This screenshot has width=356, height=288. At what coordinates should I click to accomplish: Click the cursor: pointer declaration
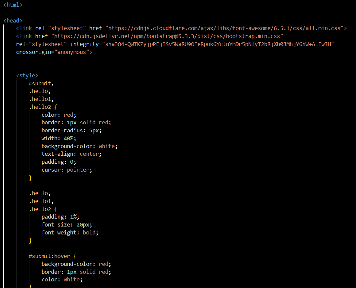[67, 170]
